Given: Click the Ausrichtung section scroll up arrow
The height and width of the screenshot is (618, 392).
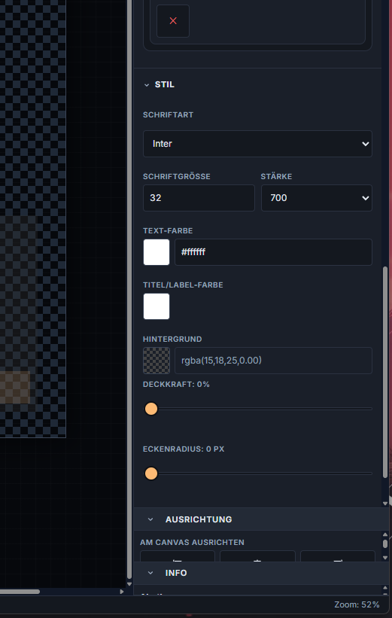Looking at the screenshot, I should 385,535.
